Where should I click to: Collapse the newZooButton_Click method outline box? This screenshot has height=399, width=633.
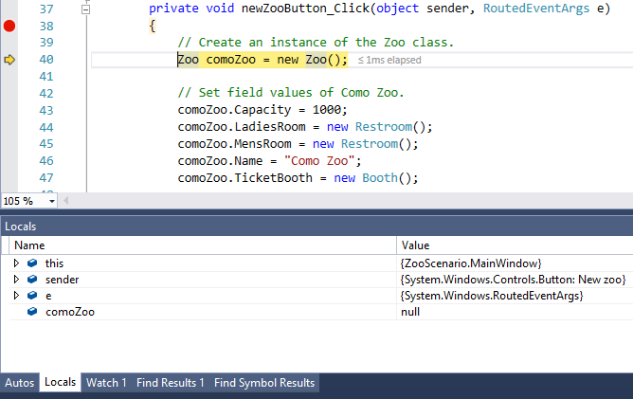(84, 8)
